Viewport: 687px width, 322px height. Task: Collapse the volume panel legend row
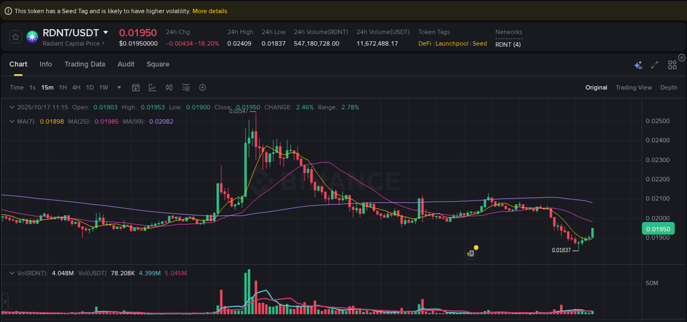tap(12, 273)
